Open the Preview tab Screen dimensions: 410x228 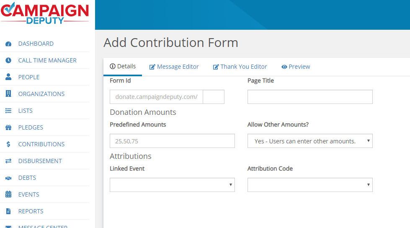click(x=296, y=67)
